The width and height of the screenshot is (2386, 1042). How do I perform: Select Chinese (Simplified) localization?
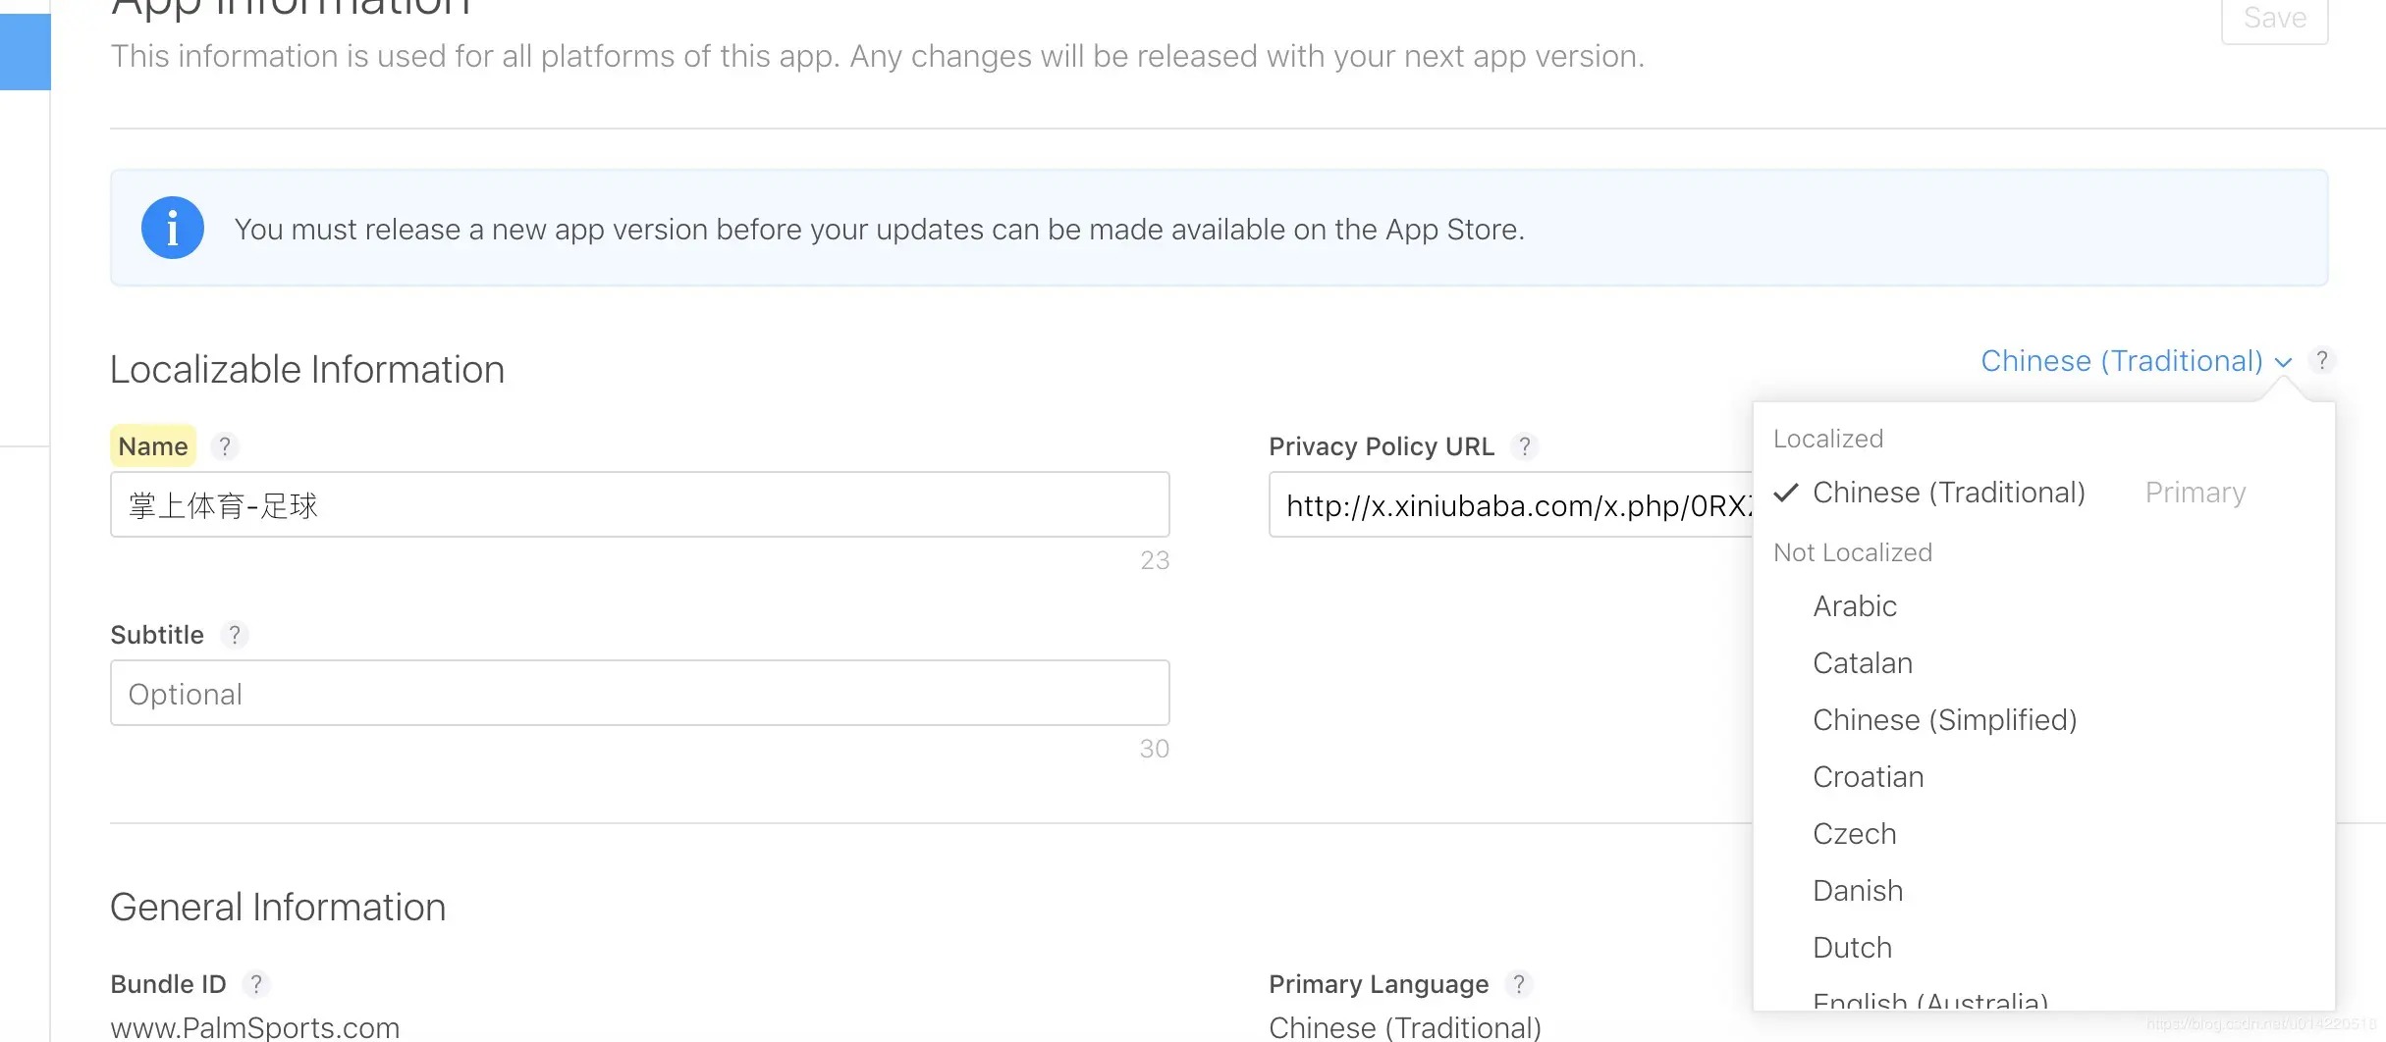point(1944,720)
